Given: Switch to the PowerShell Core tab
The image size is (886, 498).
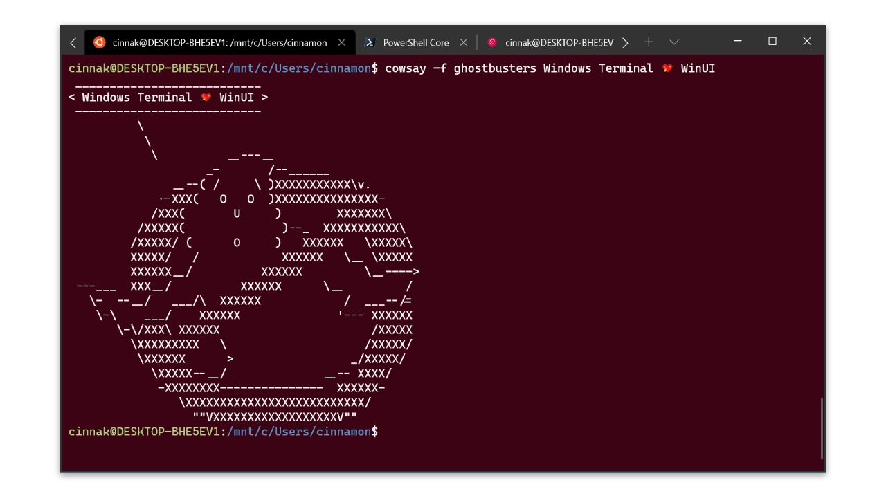Looking at the screenshot, I should 415,42.
